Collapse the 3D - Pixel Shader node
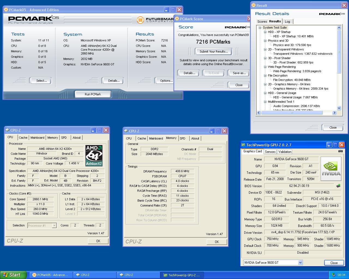Screen dimensions: 349x279 265,58
